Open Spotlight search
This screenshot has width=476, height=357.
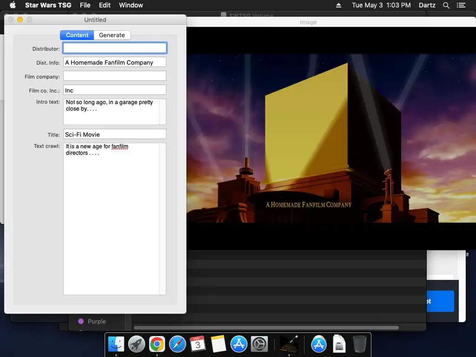click(x=446, y=5)
